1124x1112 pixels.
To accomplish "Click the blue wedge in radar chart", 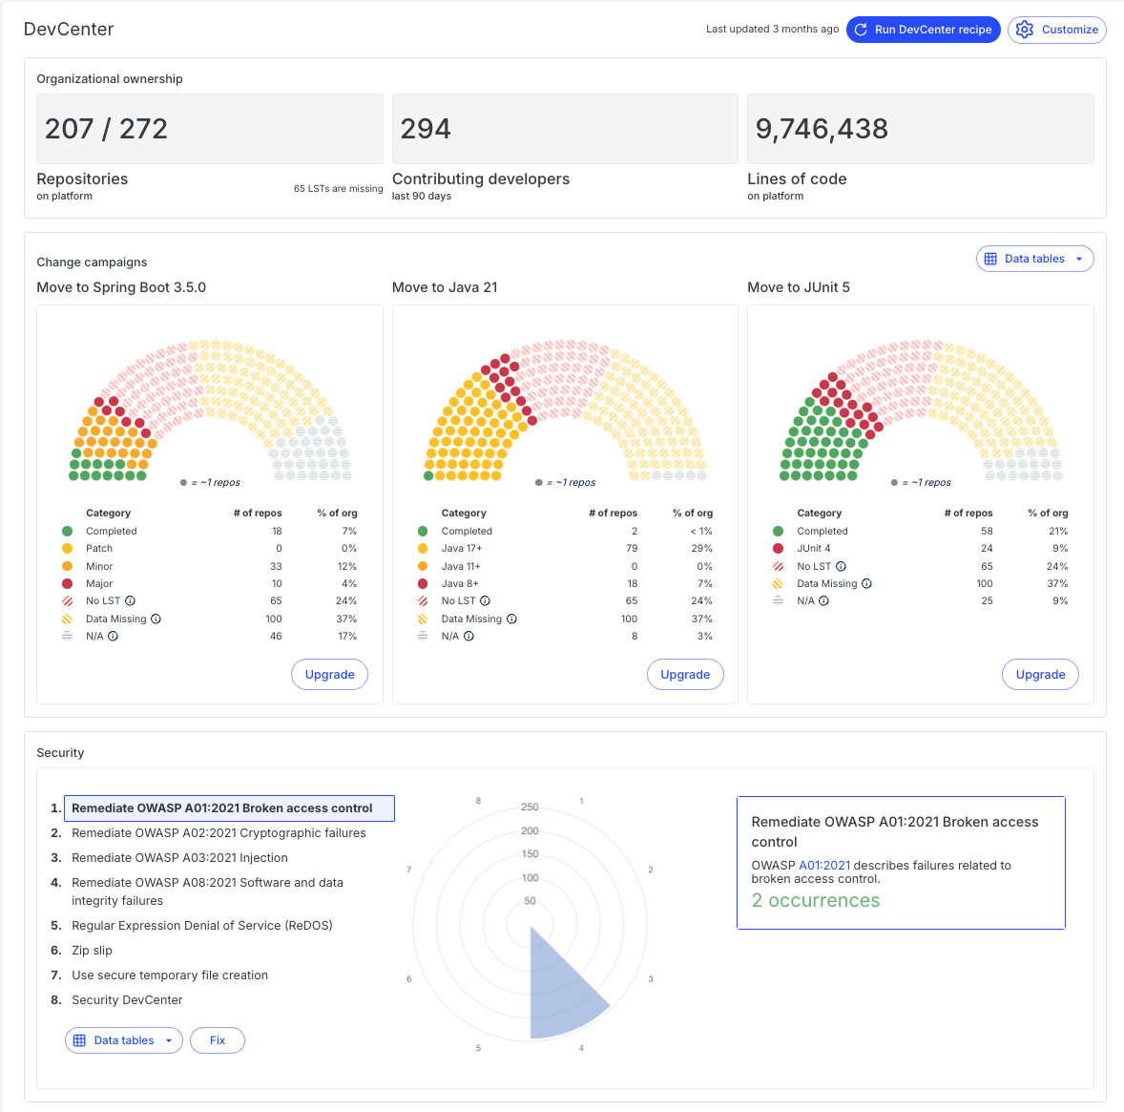I will tap(561, 993).
